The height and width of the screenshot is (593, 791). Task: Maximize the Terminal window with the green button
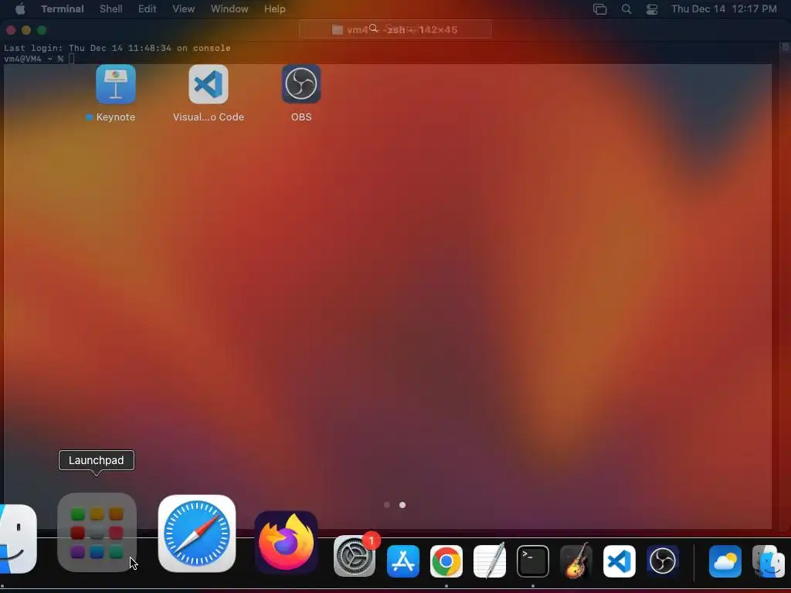[42, 30]
